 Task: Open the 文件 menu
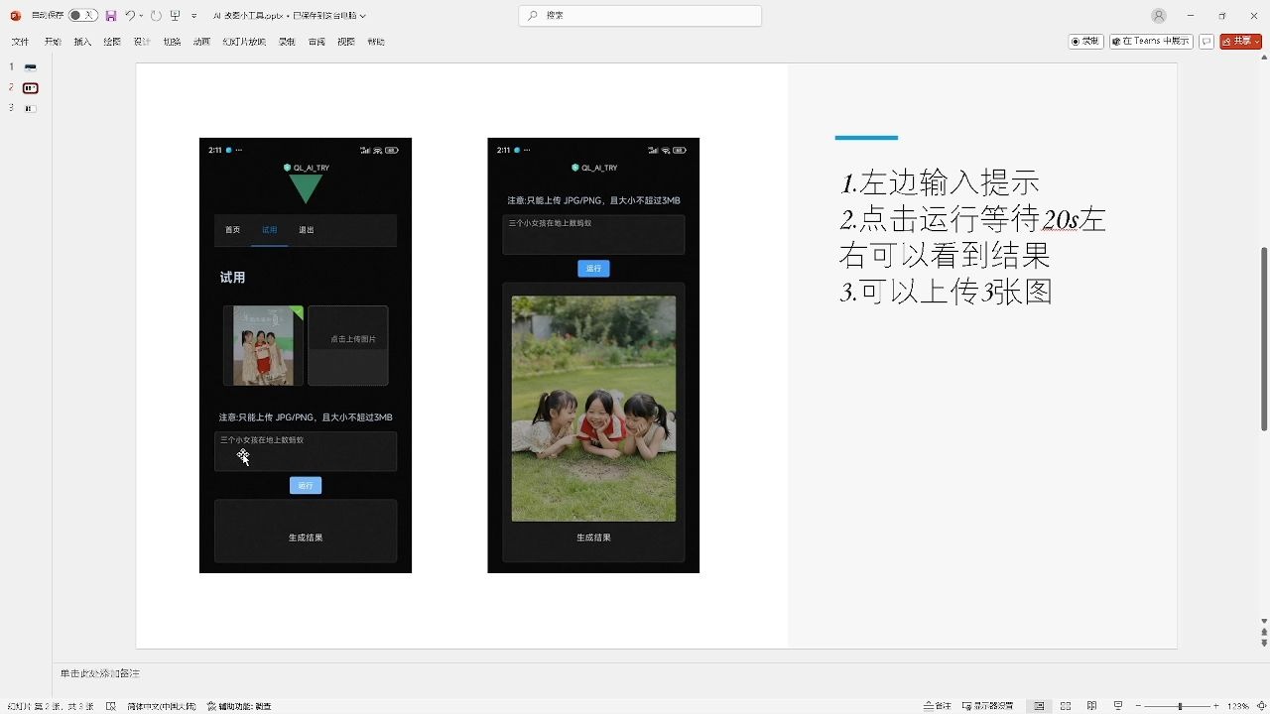tap(20, 42)
